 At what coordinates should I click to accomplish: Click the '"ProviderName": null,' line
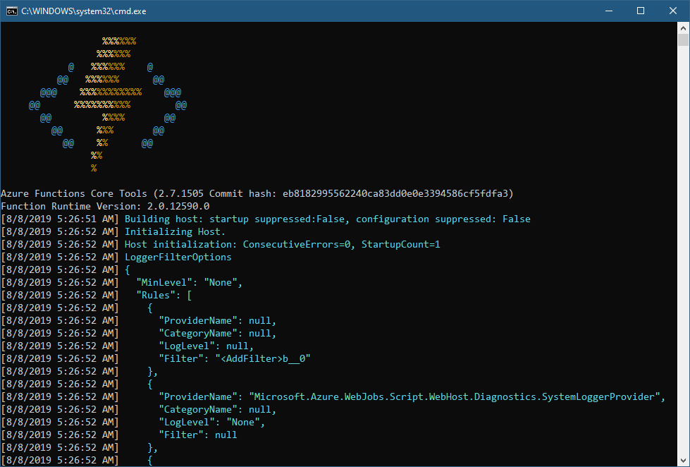(x=217, y=321)
